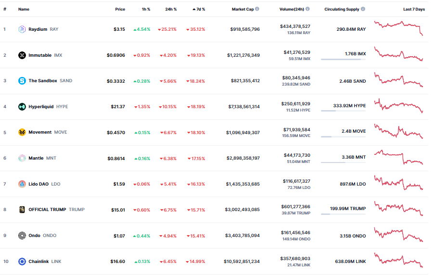Viewport: 433px width, 275px height.
Task: Open The Sandbox 7-day sparkline chart
Action: (x=398, y=80)
